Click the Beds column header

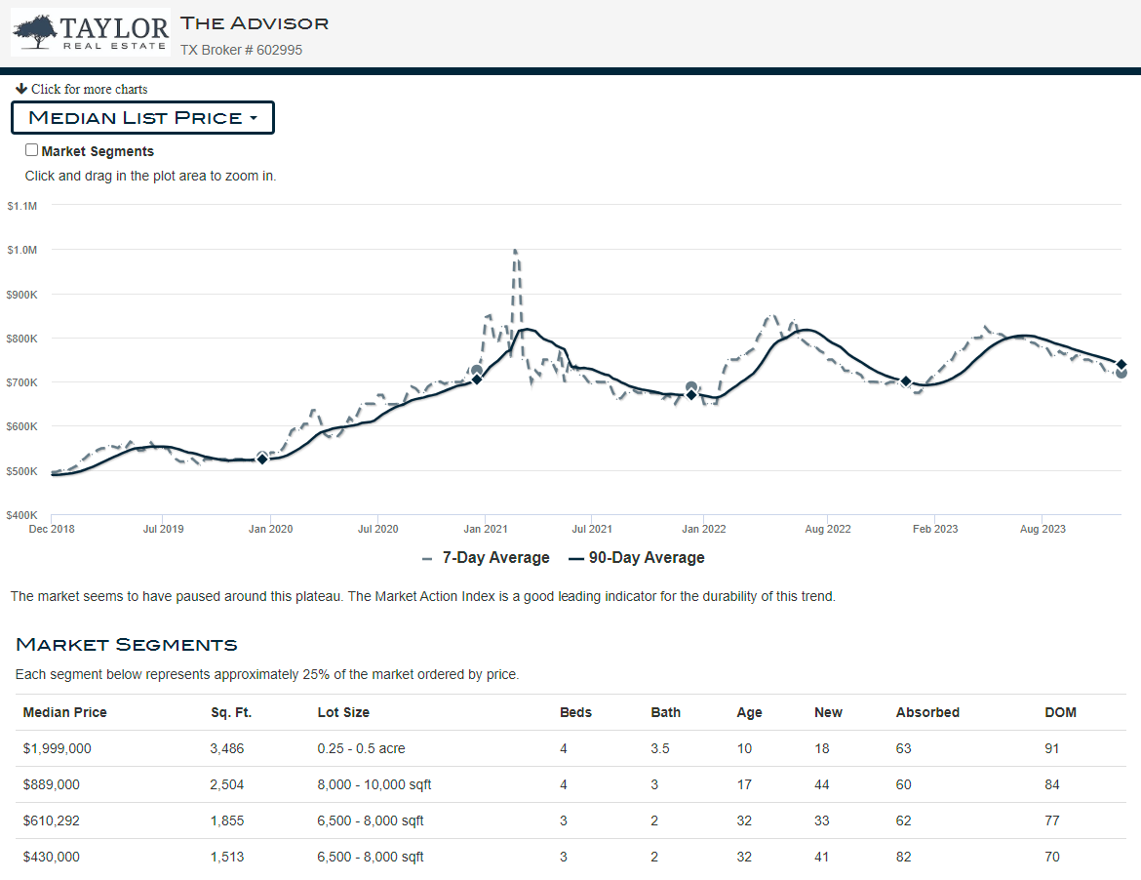pyautogui.click(x=575, y=712)
